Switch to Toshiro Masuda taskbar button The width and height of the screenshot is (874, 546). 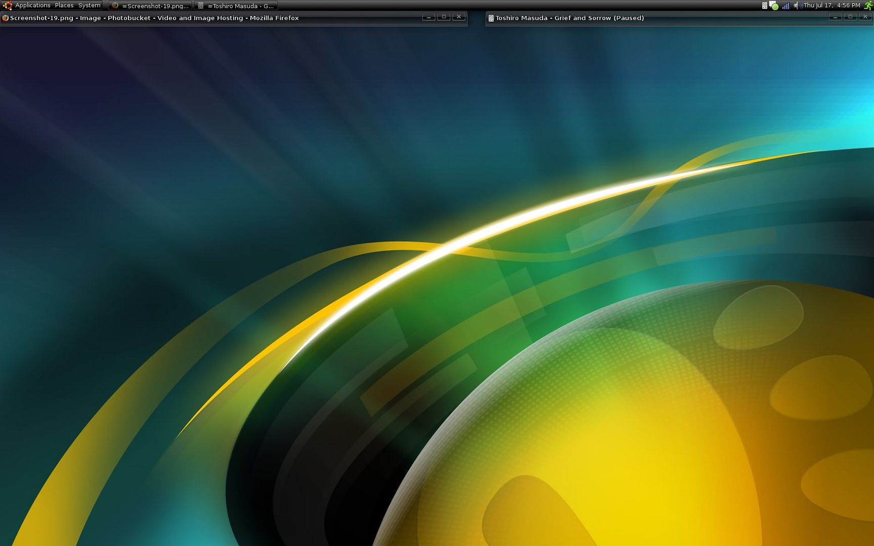tap(236, 6)
